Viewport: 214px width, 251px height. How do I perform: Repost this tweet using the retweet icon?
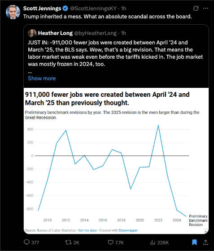[68, 242]
